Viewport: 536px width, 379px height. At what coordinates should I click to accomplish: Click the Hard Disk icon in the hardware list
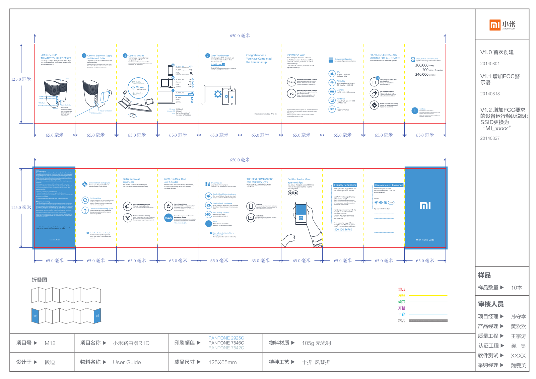(332, 100)
